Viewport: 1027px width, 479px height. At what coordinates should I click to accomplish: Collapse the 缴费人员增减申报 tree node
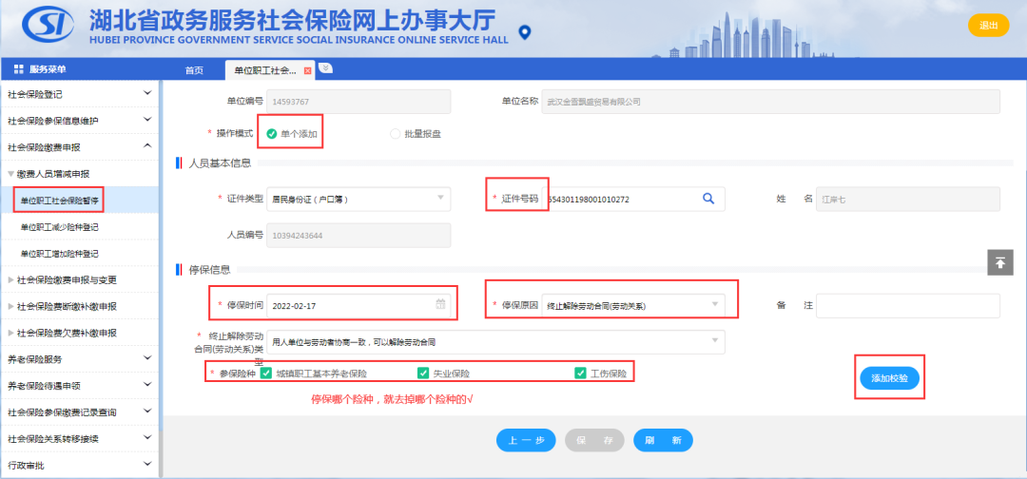click(10, 174)
